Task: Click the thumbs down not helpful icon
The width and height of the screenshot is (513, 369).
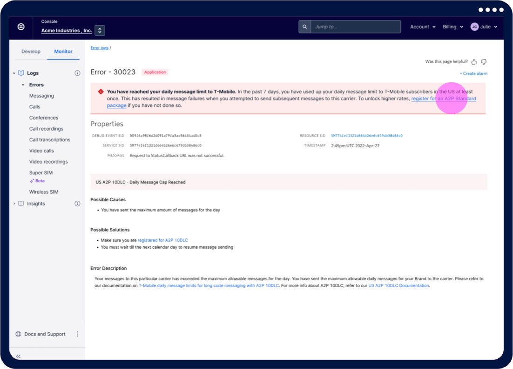Action: coord(484,62)
